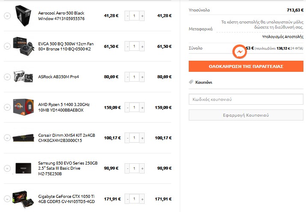Click subtotal value 713,63 €

[295, 10]
